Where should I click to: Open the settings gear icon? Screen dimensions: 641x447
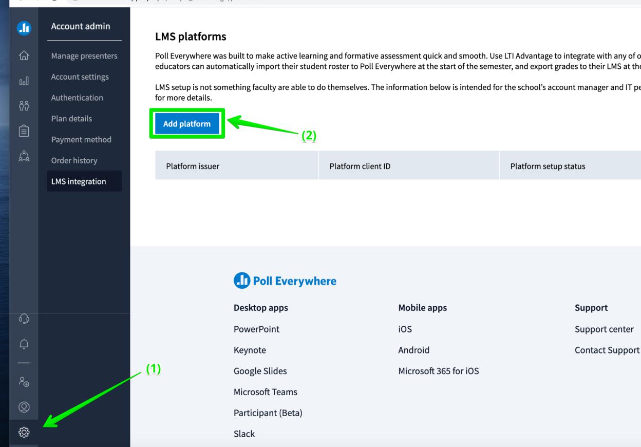[x=24, y=432]
